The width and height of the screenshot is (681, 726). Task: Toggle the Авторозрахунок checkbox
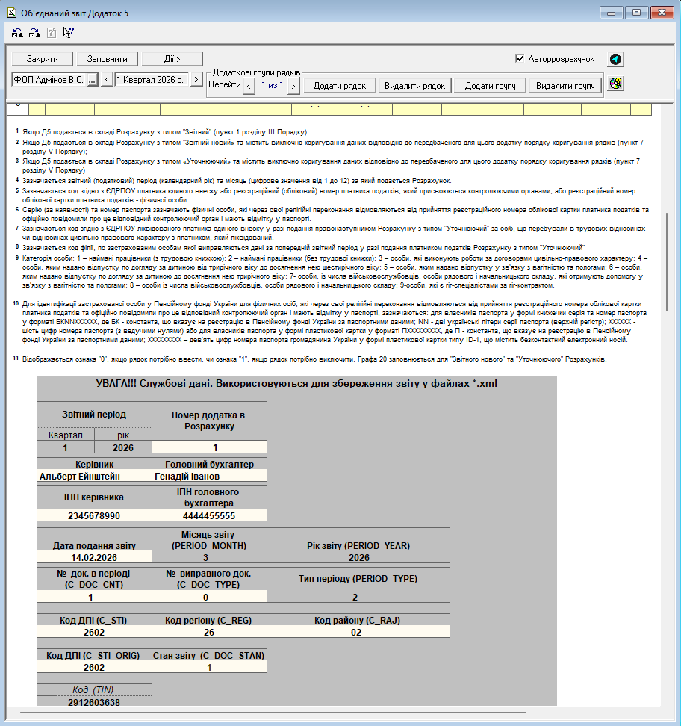[x=520, y=59]
